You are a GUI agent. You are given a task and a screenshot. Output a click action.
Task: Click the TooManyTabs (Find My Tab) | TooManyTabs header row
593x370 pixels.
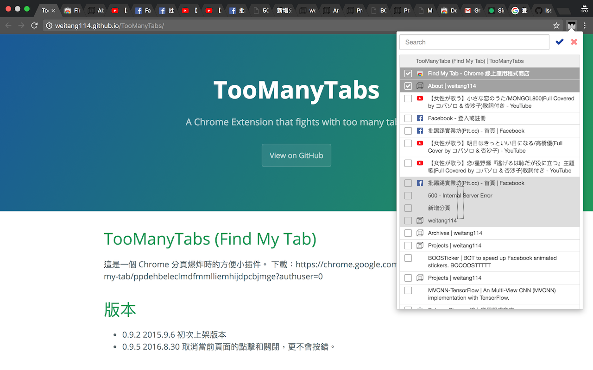point(490,61)
